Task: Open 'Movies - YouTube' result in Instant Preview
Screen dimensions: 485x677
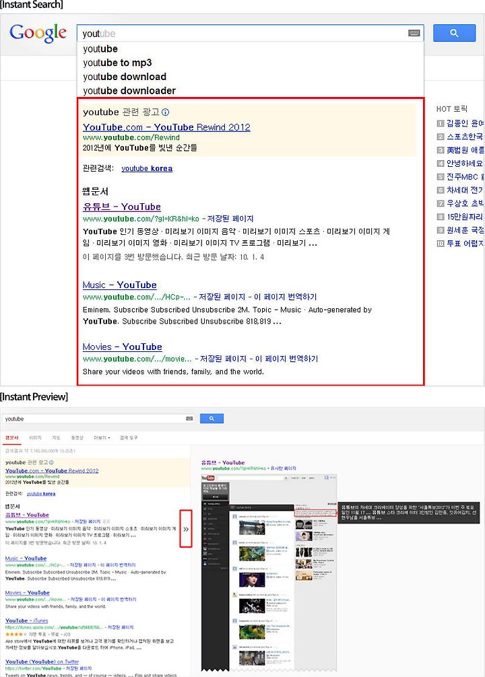Action: (27, 593)
